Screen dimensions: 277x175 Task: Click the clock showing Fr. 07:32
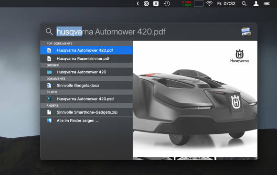pos(226,3)
